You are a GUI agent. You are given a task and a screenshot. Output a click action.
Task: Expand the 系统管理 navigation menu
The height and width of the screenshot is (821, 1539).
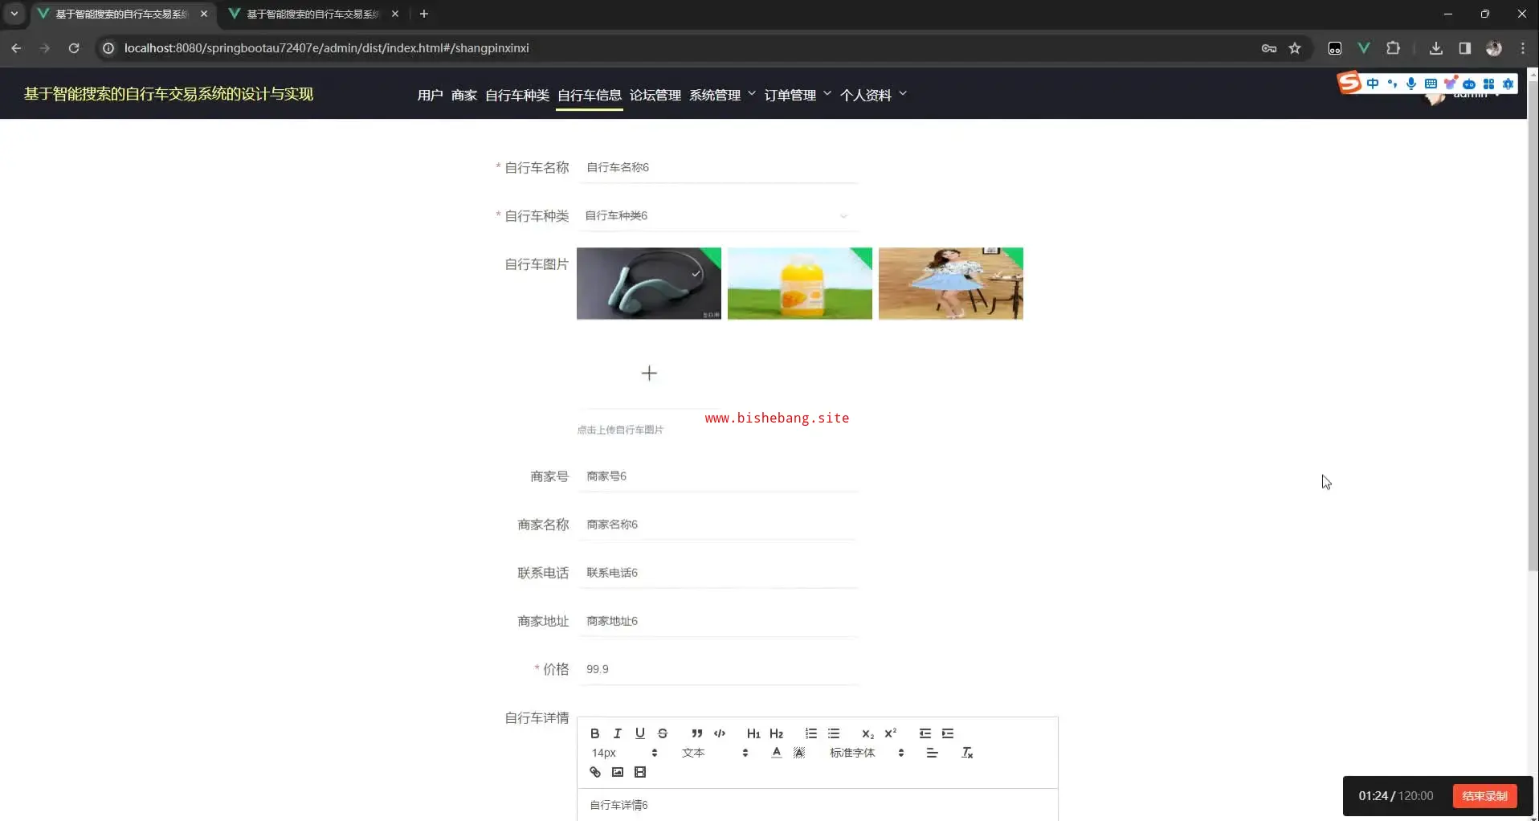[x=721, y=95]
